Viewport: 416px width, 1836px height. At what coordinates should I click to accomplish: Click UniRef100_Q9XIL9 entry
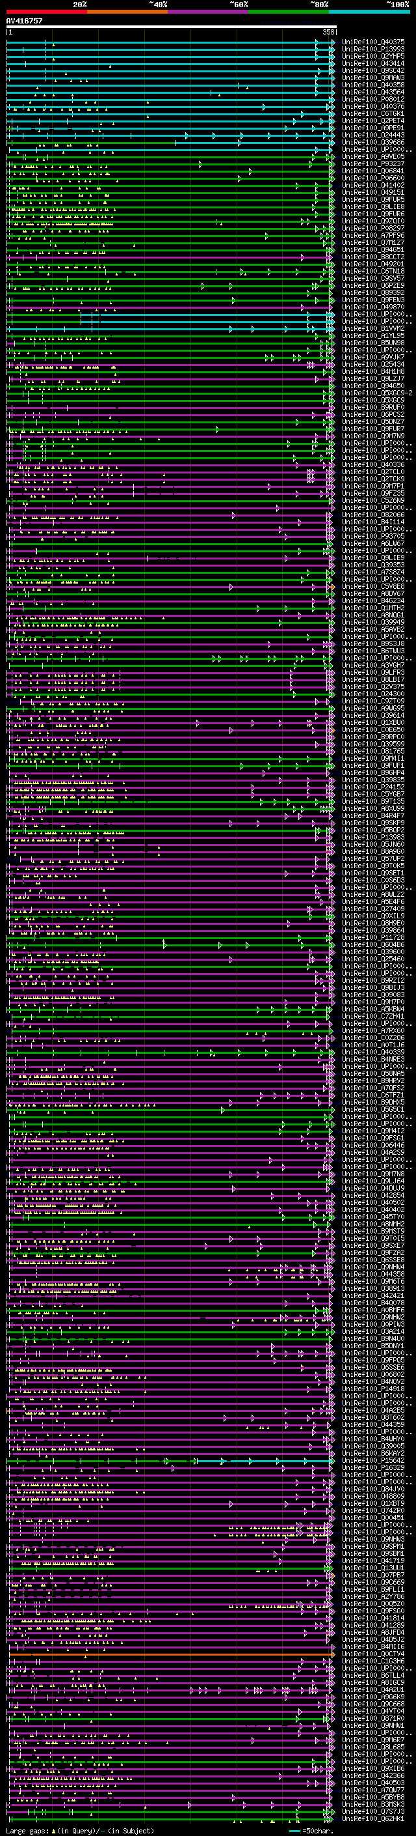[373, 916]
